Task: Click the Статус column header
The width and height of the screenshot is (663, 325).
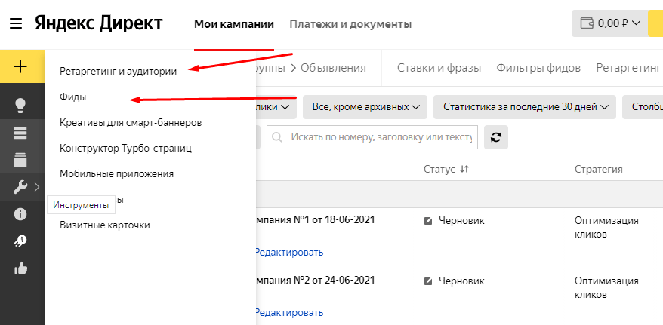Action: 439,169
